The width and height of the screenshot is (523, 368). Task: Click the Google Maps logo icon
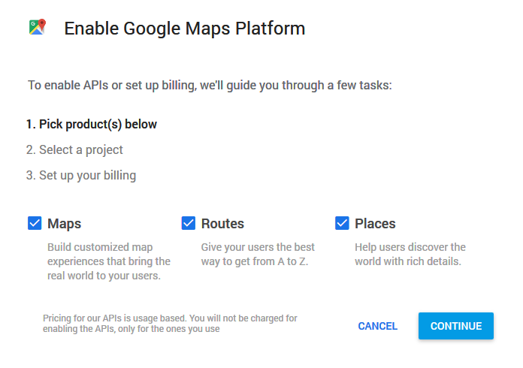click(38, 27)
